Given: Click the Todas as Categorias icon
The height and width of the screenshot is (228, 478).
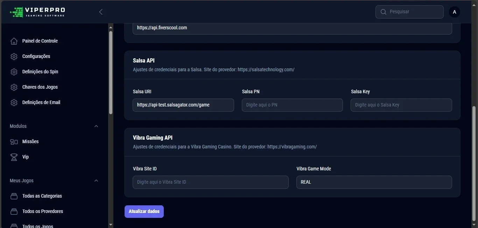Looking at the screenshot, I should coord(14,196).
